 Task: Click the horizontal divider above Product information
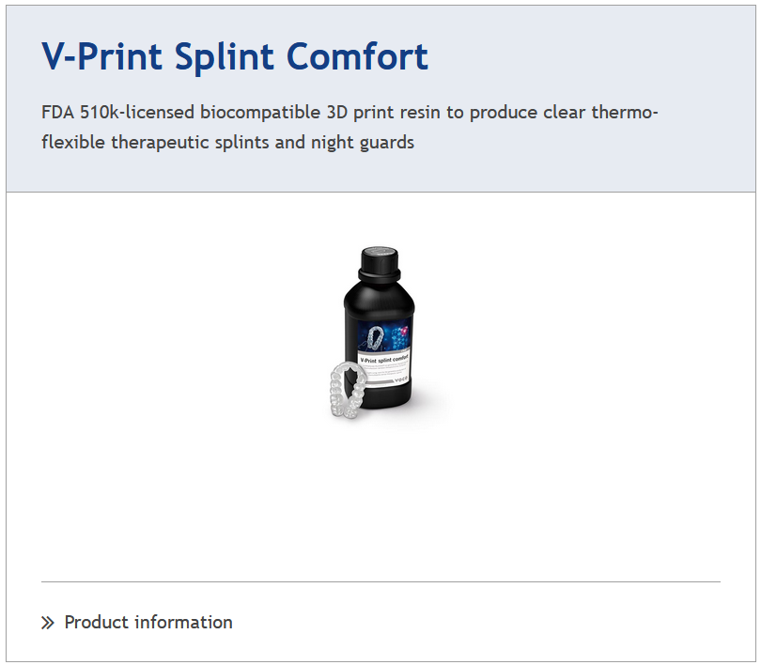click(x=380, y=581)
